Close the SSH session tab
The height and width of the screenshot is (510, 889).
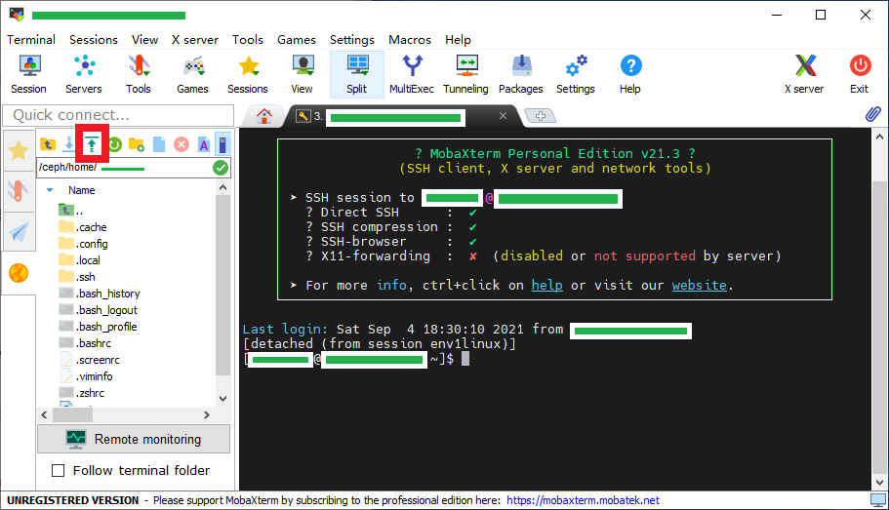pyautogui.click(x=503, y=116)
